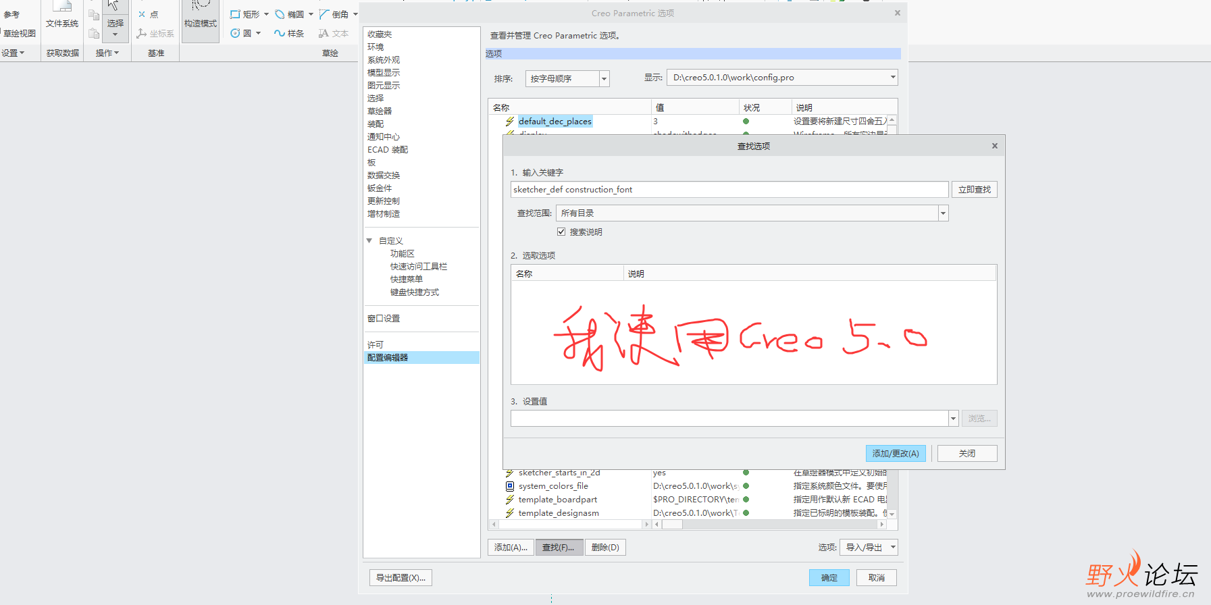Select 配置编辑器 category
1211x605 pixels.
pos(421,358)
